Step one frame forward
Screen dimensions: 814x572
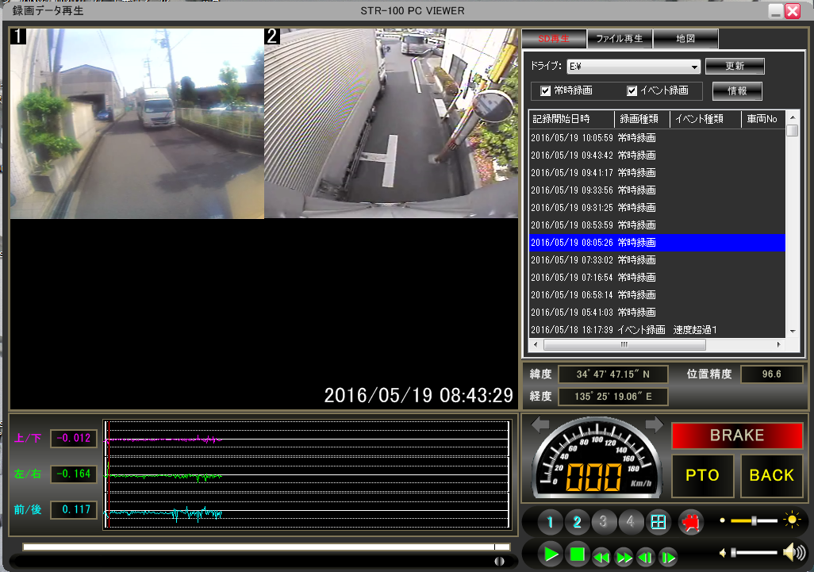click(x=668, y=555)
